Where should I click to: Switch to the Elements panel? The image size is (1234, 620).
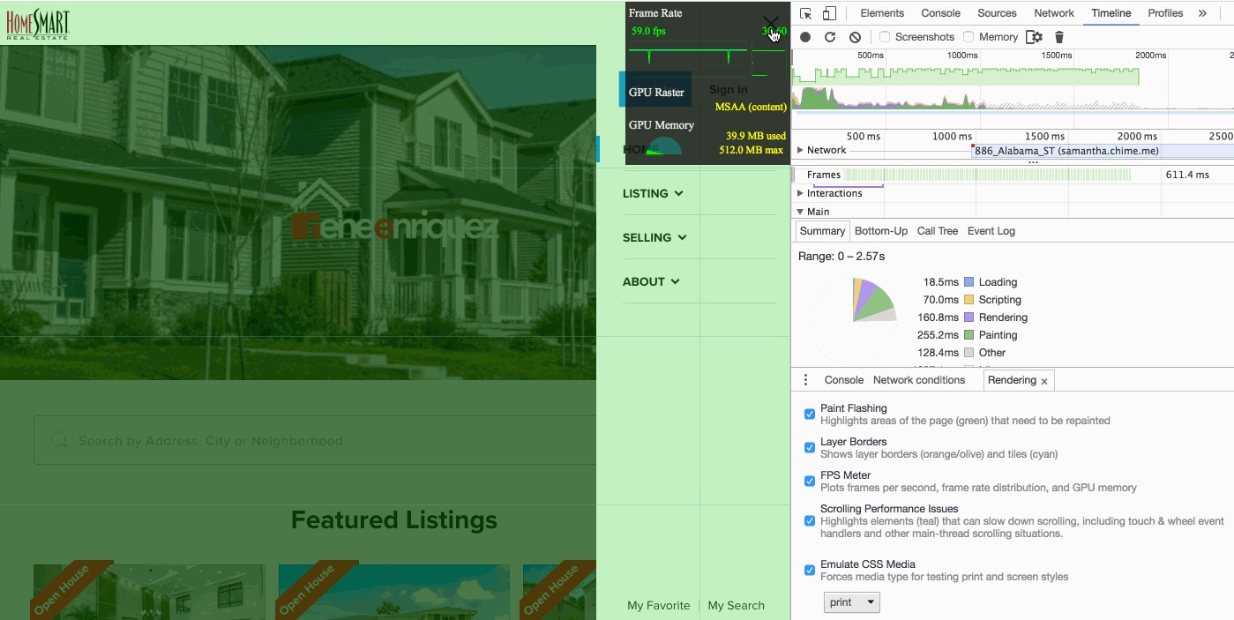click(882, 13)
